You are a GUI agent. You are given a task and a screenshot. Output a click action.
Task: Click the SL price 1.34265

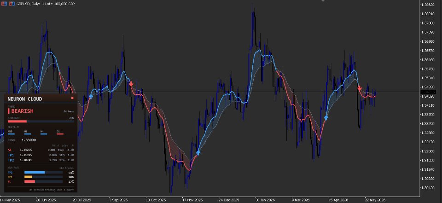pos(26,150)
